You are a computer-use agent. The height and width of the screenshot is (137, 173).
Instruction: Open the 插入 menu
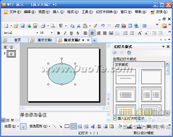pyautogui.click(x=58, y=12)
